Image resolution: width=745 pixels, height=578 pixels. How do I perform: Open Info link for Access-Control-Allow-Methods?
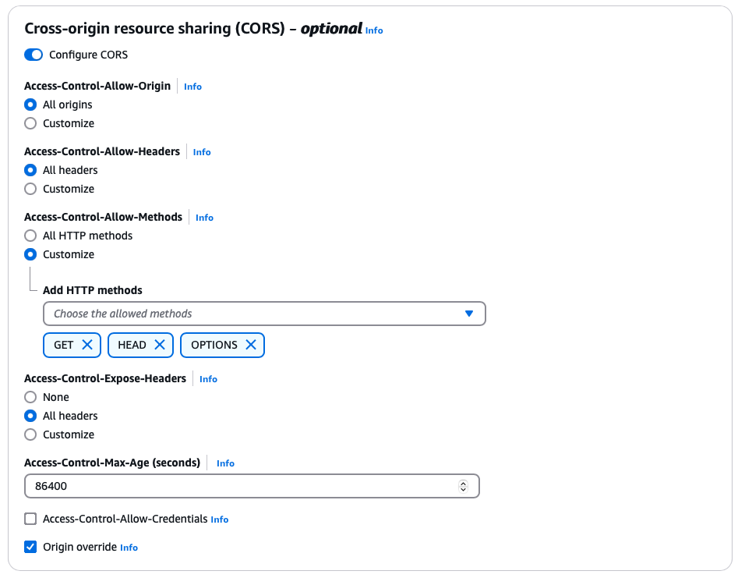pyautogui.click(x=204, y=218)
